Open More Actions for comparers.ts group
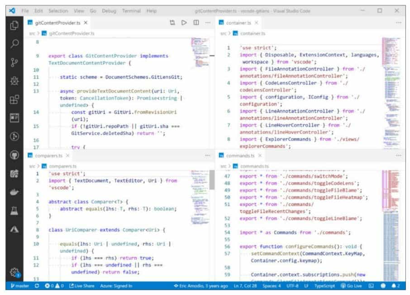Image resolution: width=410 pixels, height=295 pixels. click(x=208, y=155)
